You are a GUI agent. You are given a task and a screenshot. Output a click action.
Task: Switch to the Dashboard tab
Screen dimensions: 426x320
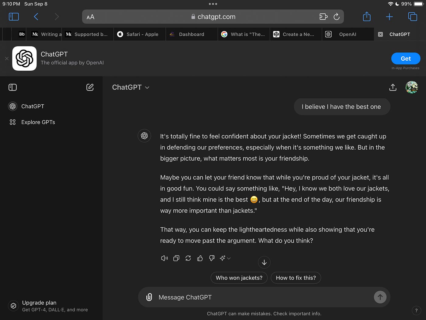(x=191, y=34)
